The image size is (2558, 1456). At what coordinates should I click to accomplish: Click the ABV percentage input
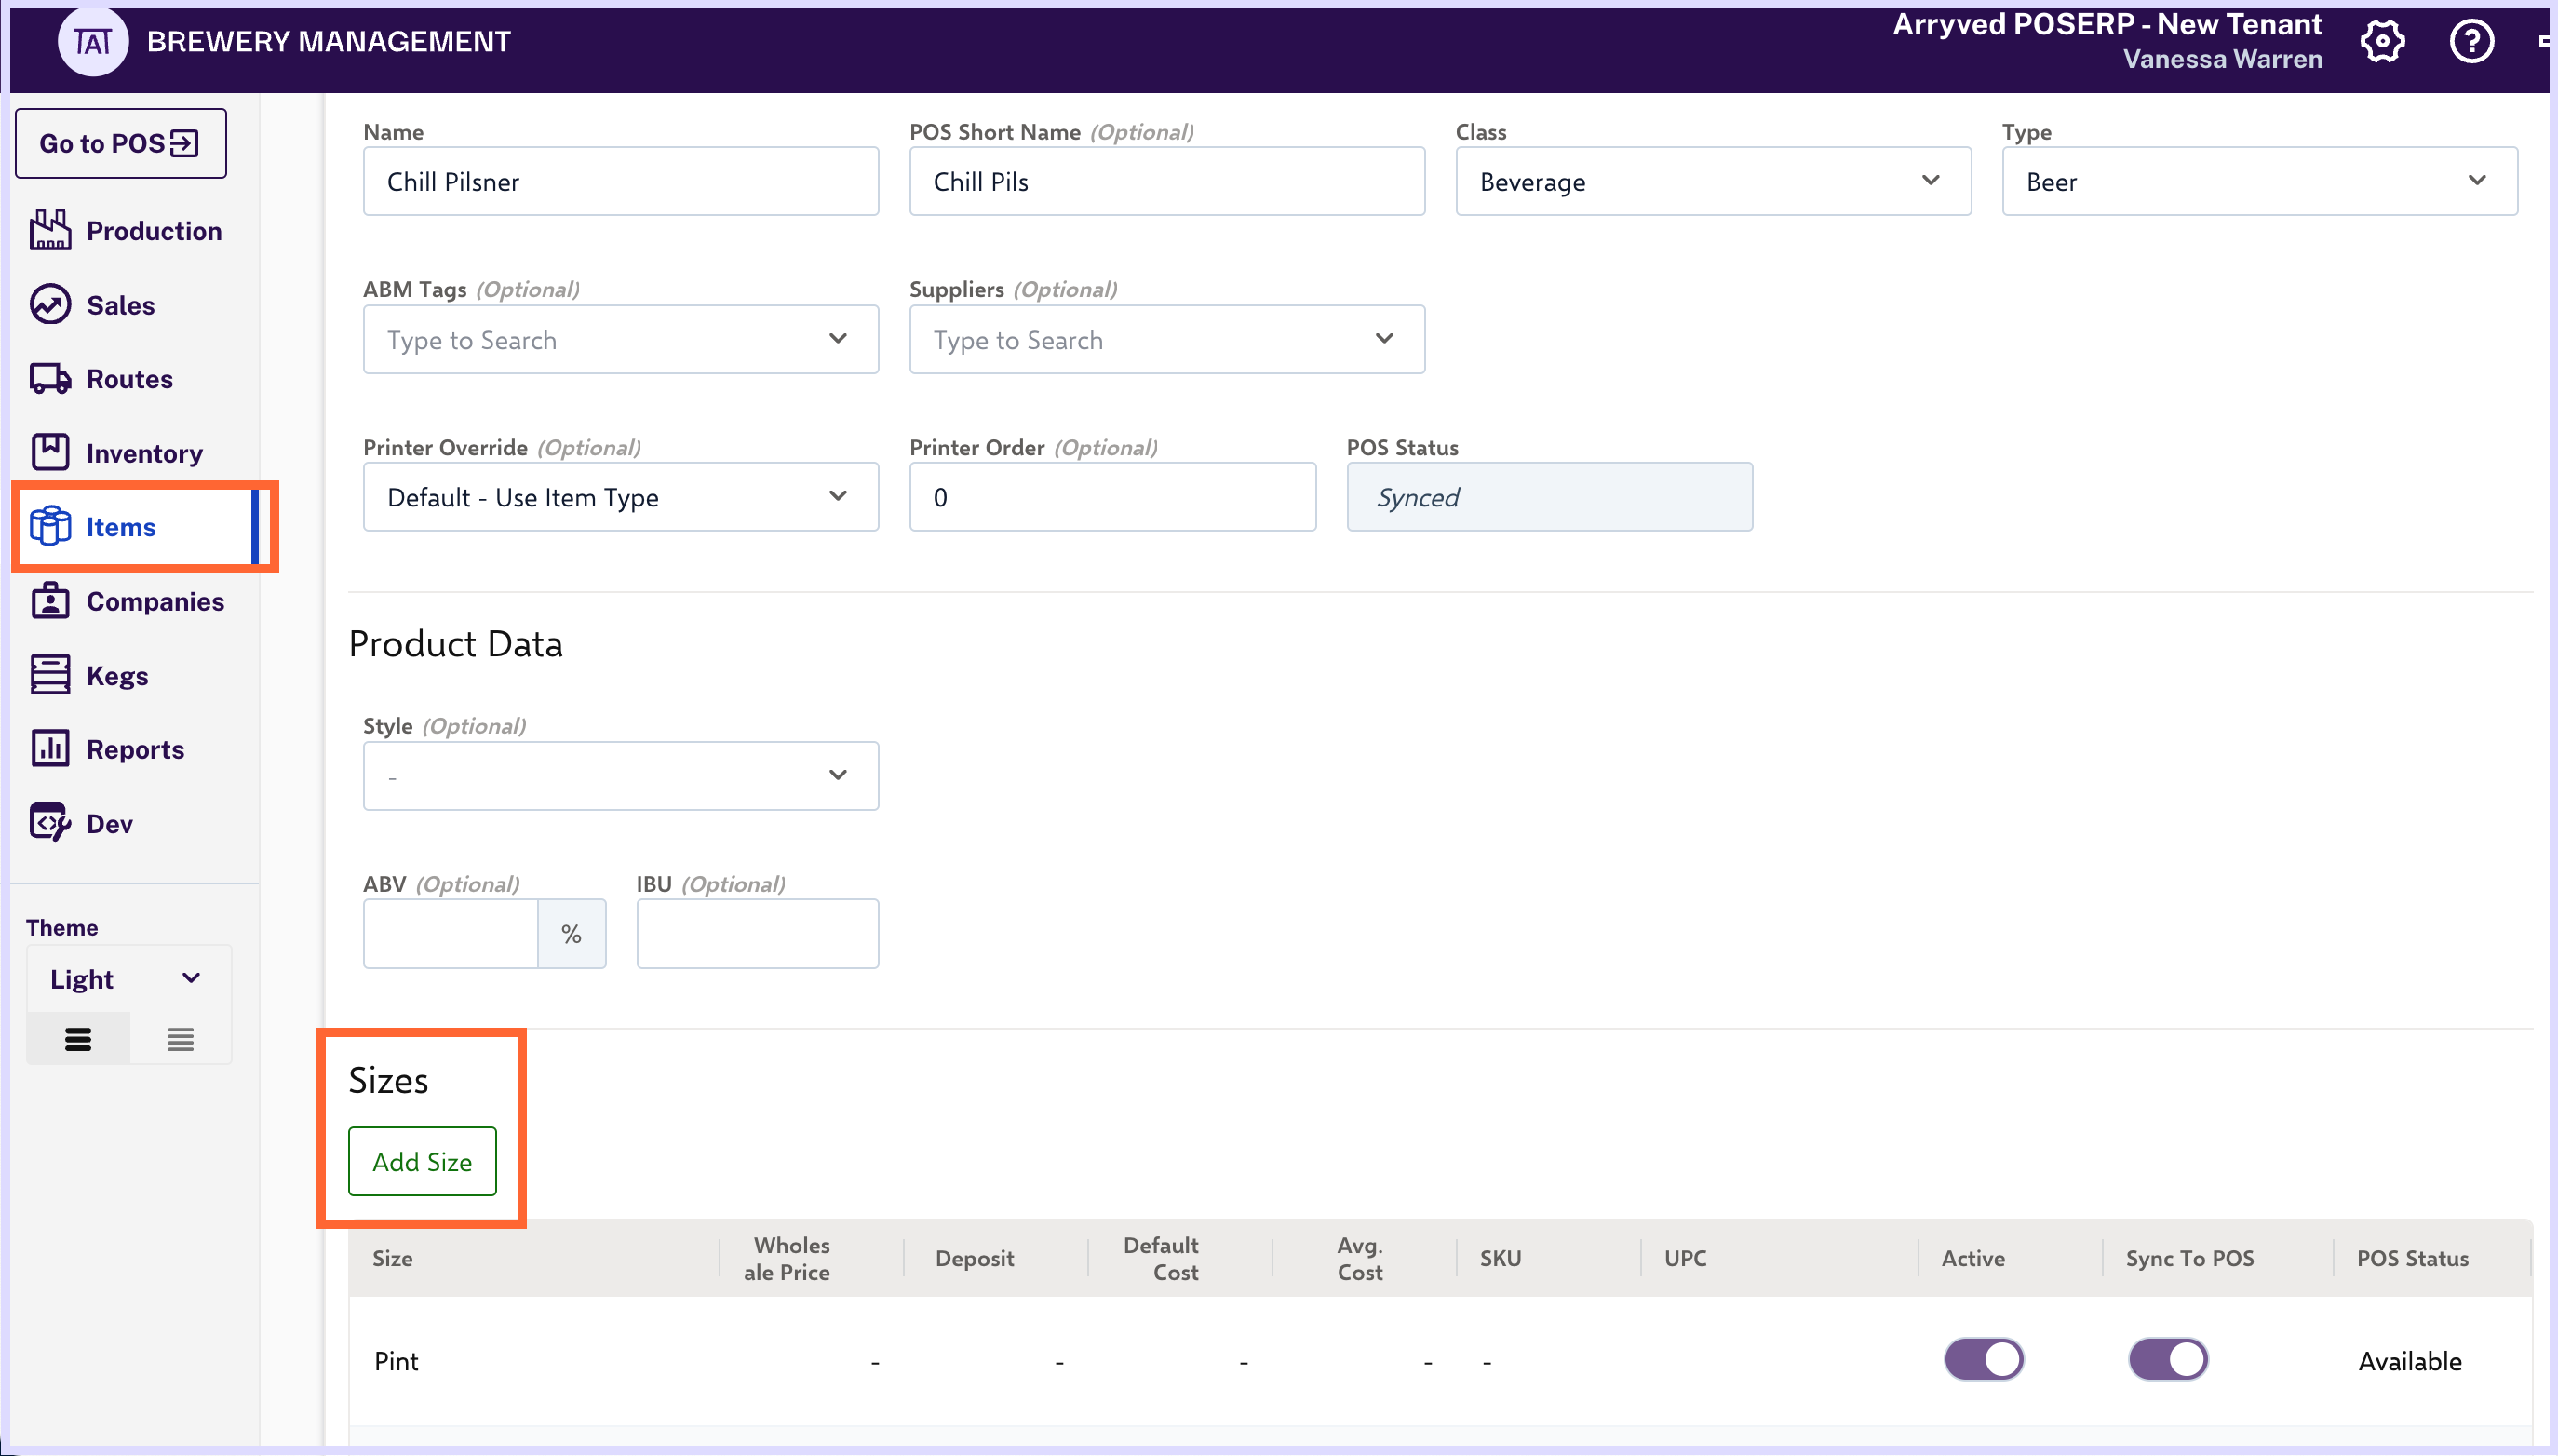tap(451, 934)
